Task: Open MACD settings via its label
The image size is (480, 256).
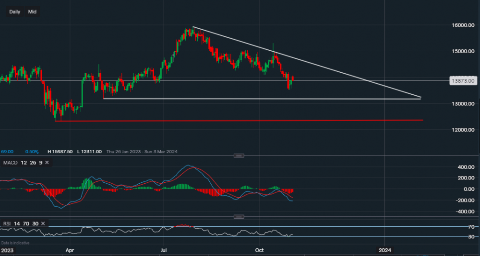Action: tap(11, 163)
